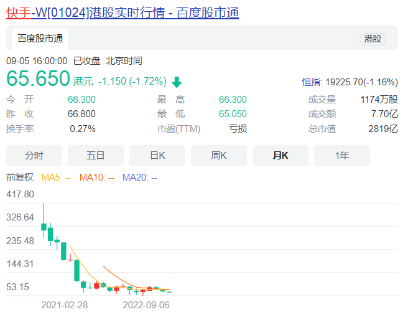Click the 港元 currency label
The height and width of the screenshot is (312, 403).
pyautogui.click(x=83, y=82)
